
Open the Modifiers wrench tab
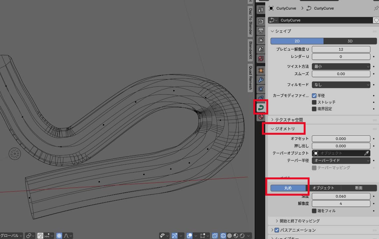click(261, 80)
